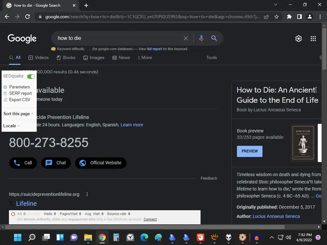Image resolution: width=327 pixels, height=245 pixels.
Task: Clear the search box with X
Action: pyautogui.click(x=186, y=38)
